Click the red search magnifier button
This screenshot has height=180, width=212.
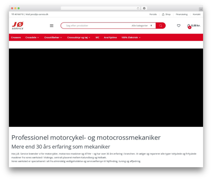pos(161,26)
